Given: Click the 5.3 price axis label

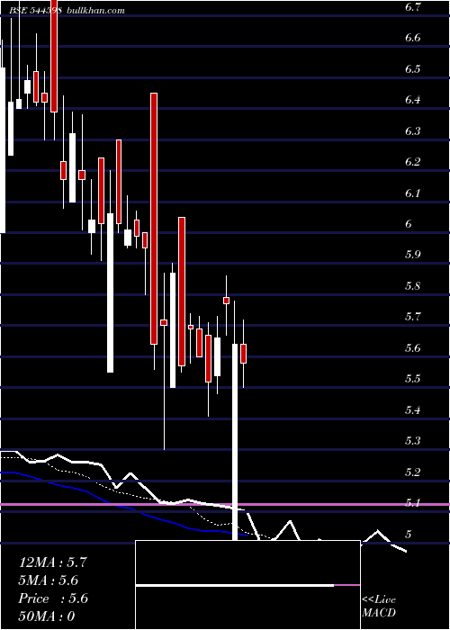Looking at the screenshot, I should [x=412, y=441].
